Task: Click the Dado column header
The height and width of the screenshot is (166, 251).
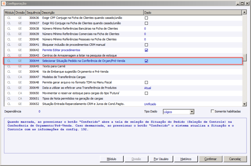Action: 193,13
